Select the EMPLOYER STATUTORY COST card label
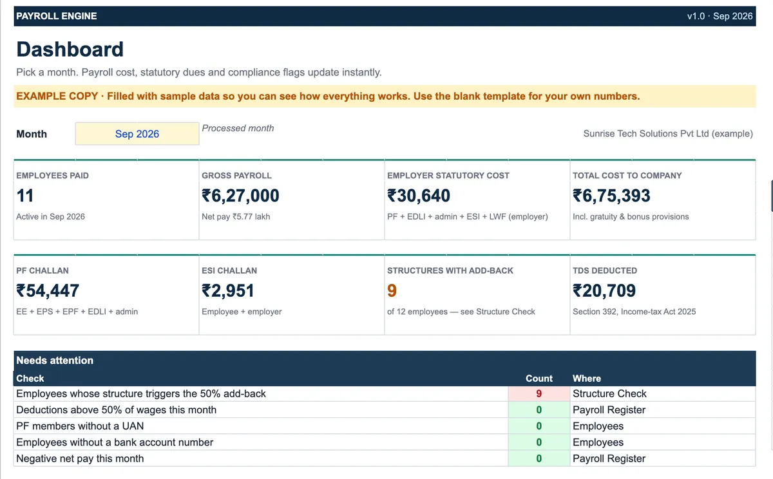Viewport: 773px width, 479px height. (x=448, y=175)
